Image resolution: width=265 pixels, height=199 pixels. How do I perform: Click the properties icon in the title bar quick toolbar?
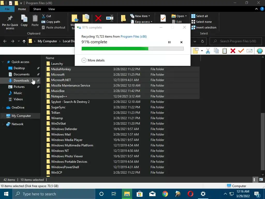tap(10, 3)
